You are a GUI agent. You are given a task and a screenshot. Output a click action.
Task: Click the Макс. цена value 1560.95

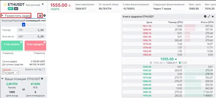[194, 9]
